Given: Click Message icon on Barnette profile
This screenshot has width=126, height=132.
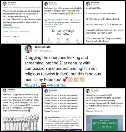Looking at the screenshot, I should (x=68, y=40).
